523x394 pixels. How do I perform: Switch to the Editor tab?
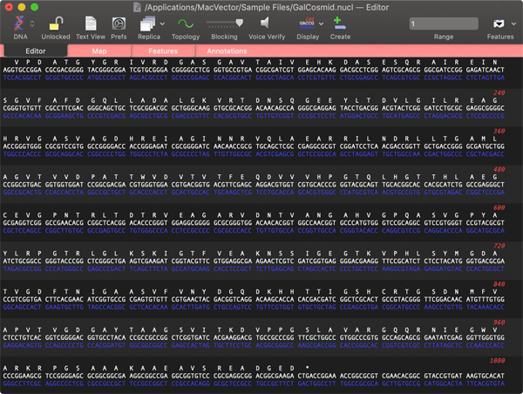36,51
